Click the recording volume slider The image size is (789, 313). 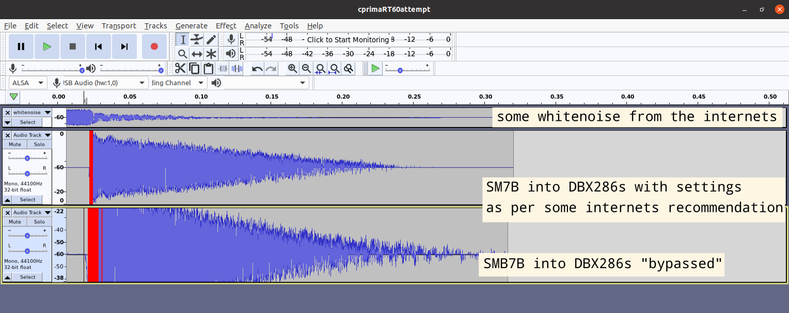click(x=52, y=69)
